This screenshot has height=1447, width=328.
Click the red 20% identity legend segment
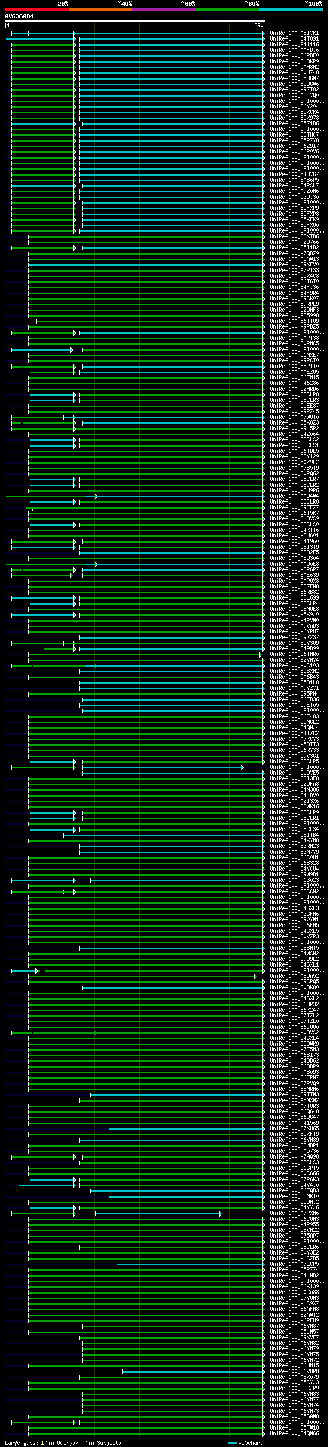[x=36, y=9]
